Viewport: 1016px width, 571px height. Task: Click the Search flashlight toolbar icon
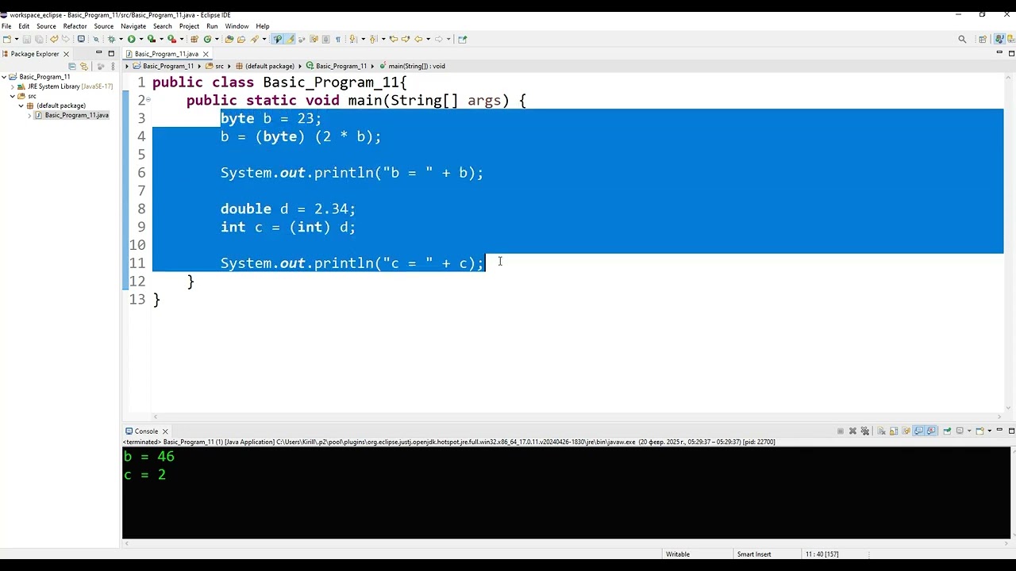click(255, 39)
